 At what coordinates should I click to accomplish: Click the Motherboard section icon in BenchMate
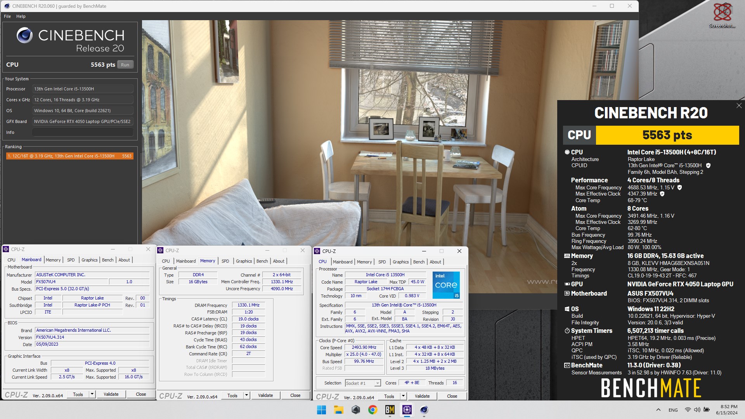tap(567, 294)
